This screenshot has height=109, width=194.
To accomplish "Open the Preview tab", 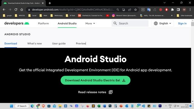I will tap(81, 44).
